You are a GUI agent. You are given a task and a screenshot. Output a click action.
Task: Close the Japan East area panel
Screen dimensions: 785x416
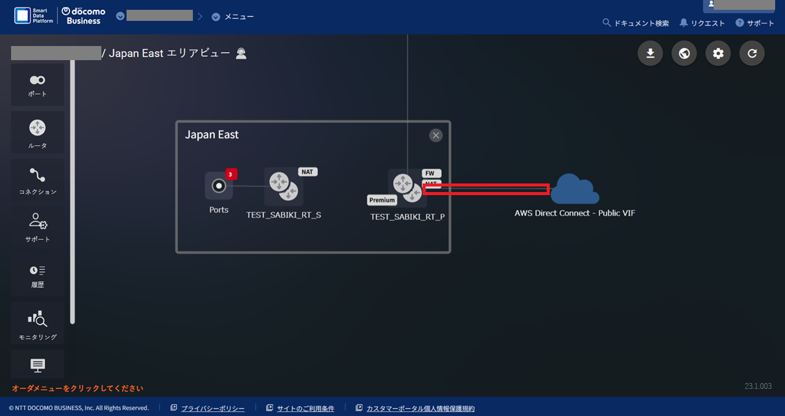[435, 136]
